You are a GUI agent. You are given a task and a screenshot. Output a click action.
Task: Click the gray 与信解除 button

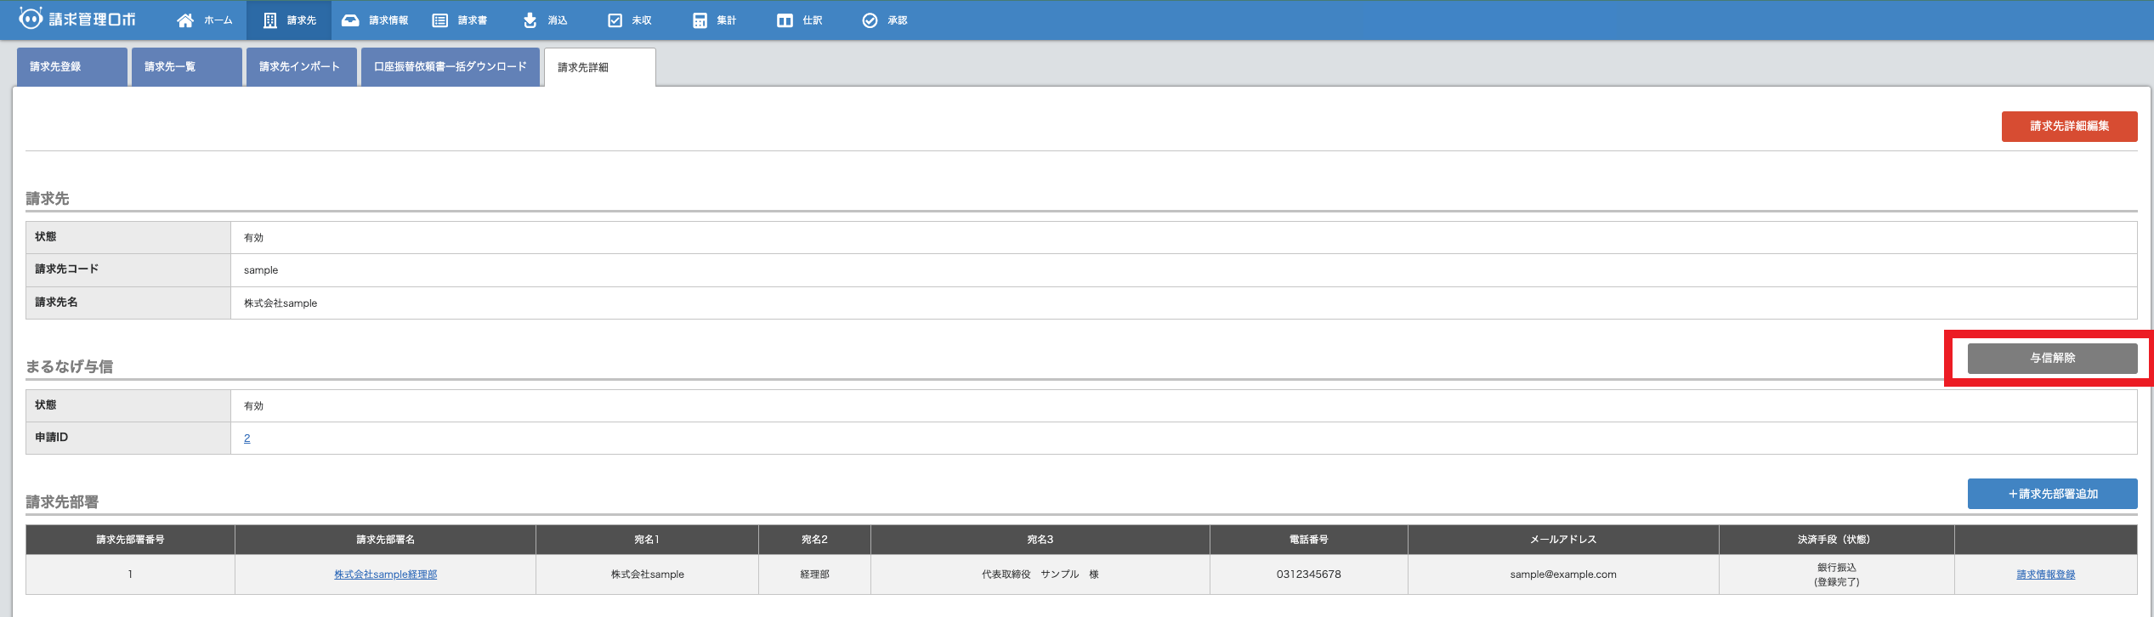(x=2052, y=358)
